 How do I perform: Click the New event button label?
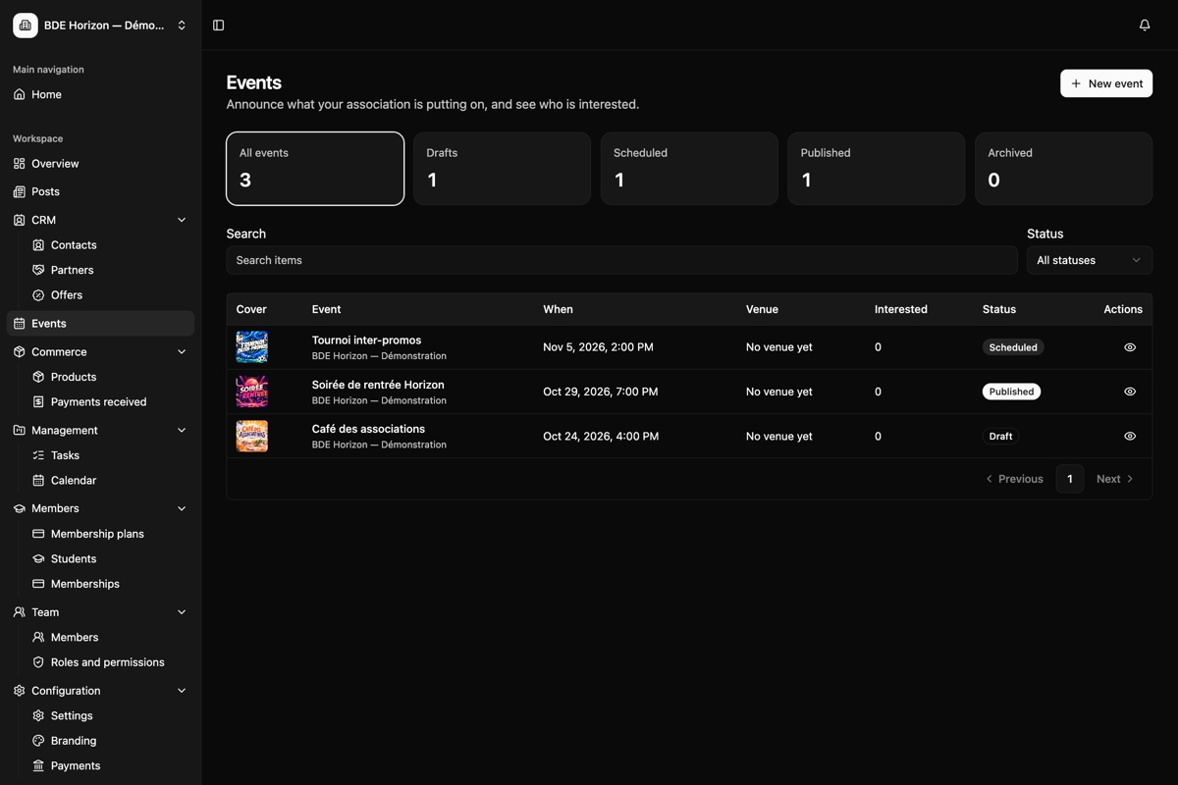1115,83
